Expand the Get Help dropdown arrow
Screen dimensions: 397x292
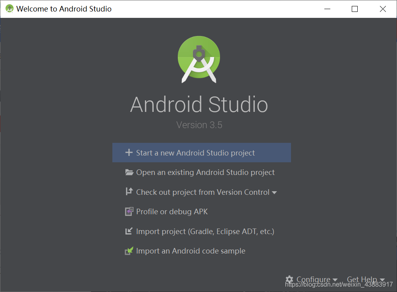(382, 280)
